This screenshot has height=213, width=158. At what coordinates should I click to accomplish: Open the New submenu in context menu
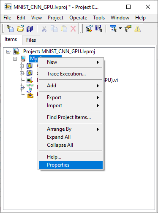(x=71, y=62)
